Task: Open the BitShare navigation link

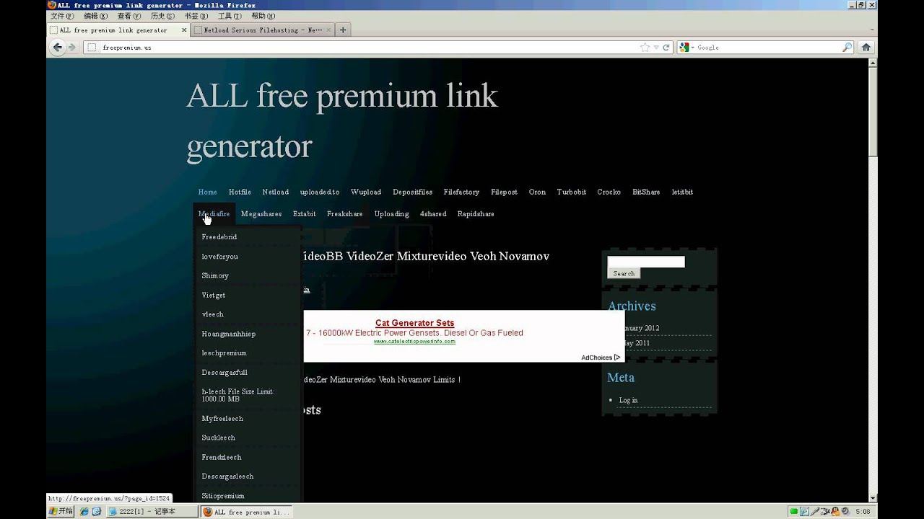Action: [646, 192]
